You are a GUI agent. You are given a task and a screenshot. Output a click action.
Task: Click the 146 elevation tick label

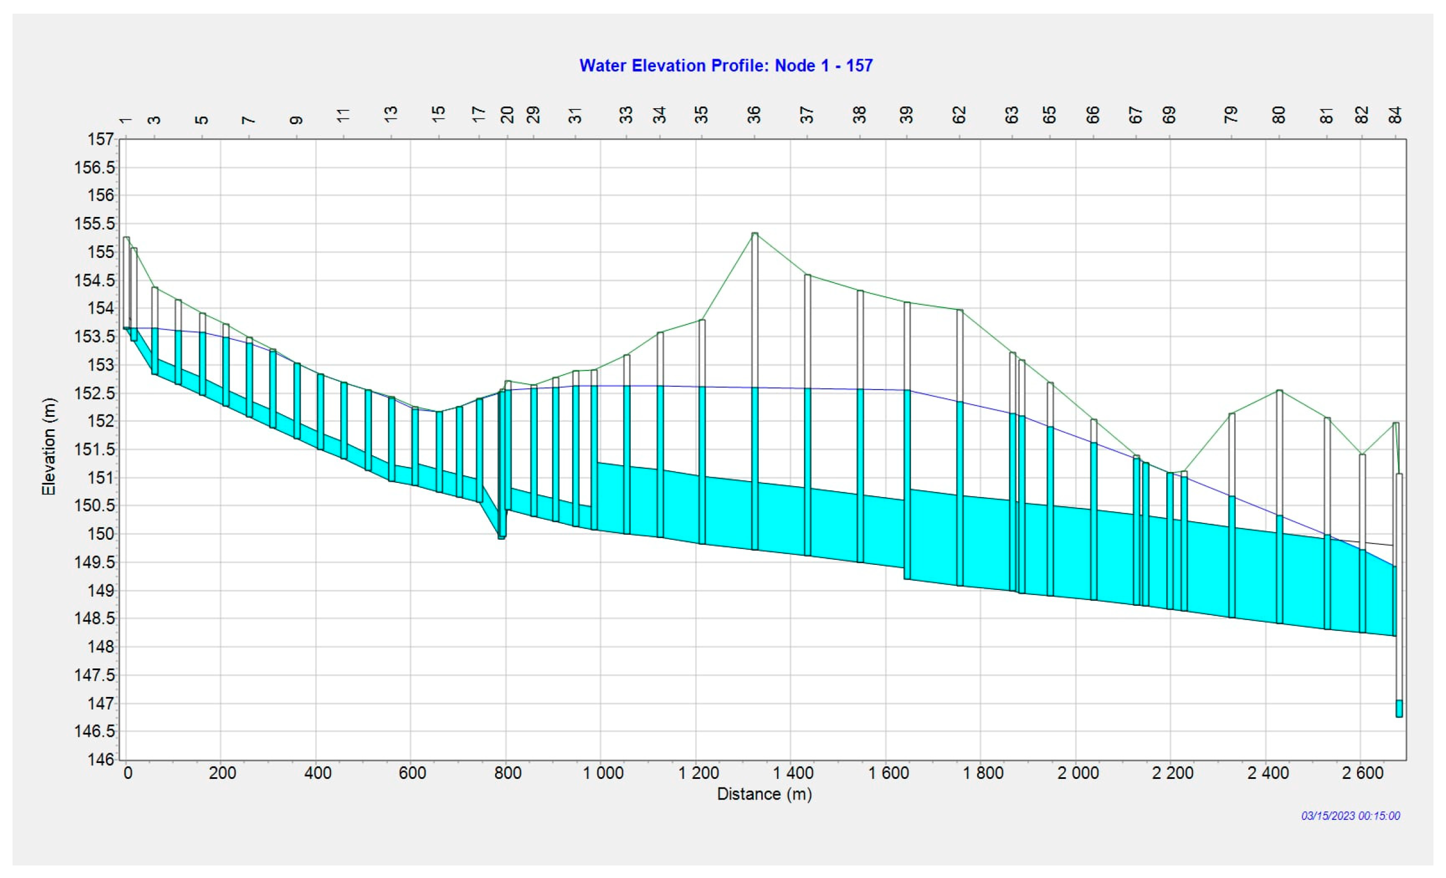coord(100,760)
